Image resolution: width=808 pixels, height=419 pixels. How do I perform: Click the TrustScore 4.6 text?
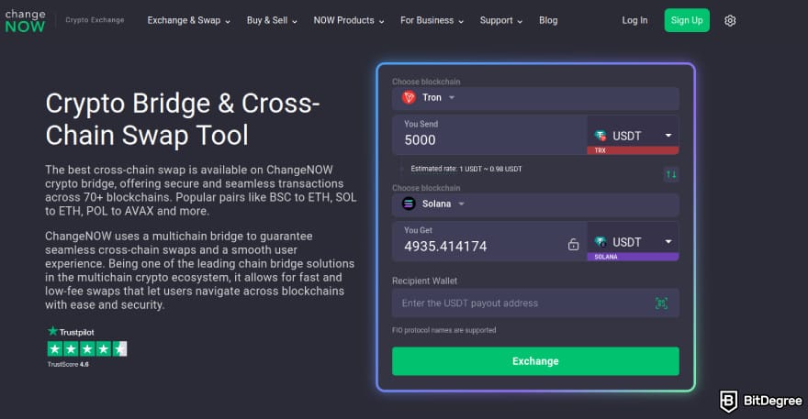68,364
